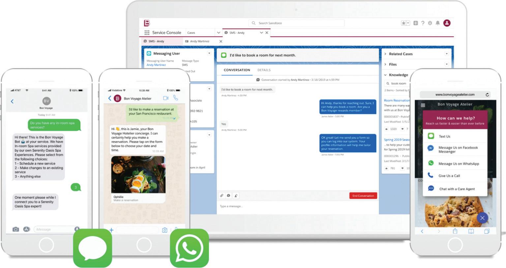Open the Files dropdown menu arrow
Viewport: 506px width, 268px height.
point(447,64)
